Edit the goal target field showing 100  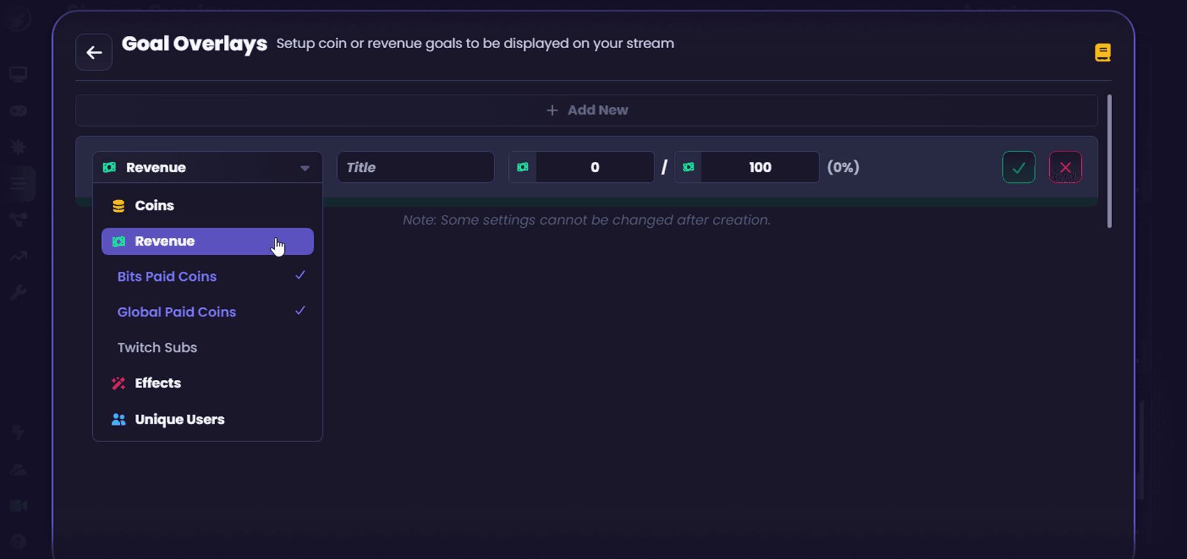point(760,167)
